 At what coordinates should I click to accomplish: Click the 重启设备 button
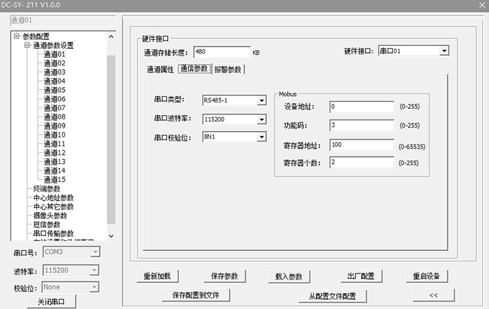426,276
